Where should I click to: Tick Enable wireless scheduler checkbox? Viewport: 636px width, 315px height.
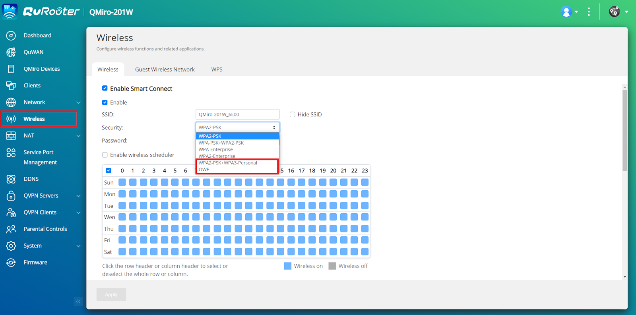pyautogui.click(x=105, y=155)
